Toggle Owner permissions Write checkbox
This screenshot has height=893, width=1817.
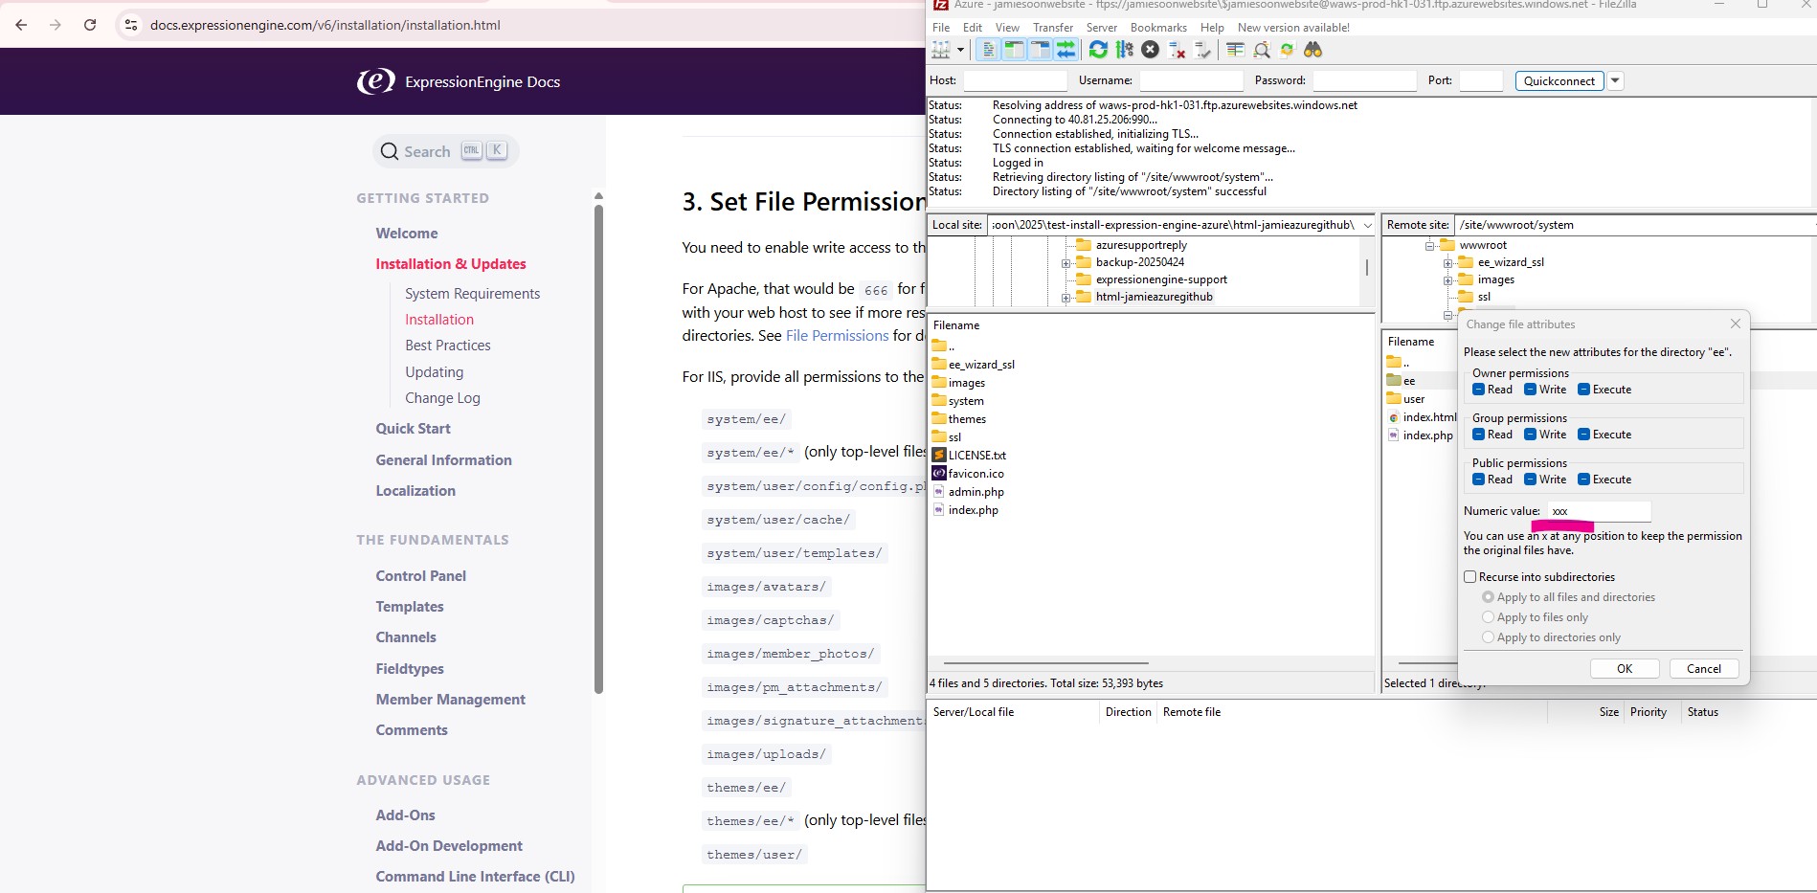(1531, 390)
